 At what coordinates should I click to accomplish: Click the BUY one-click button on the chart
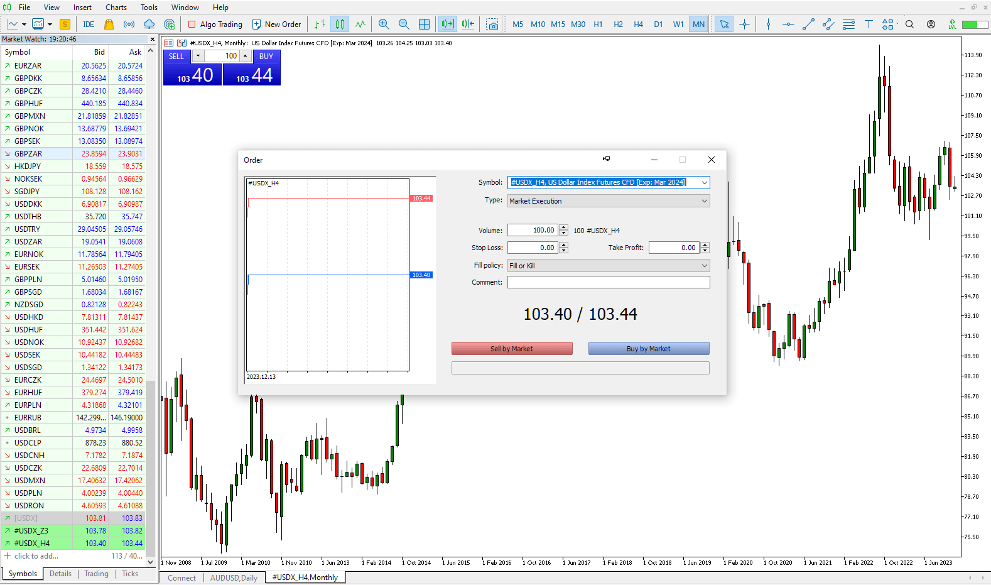266,56
